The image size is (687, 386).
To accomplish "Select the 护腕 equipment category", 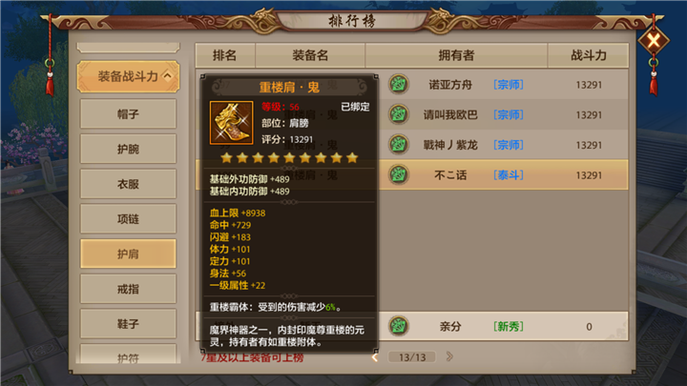I will coord(128,149).
